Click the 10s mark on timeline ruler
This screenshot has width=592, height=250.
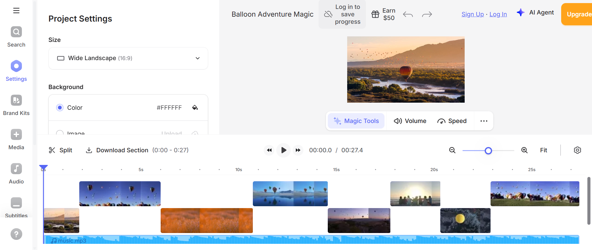pyautogui.click(x=239, y=170)
